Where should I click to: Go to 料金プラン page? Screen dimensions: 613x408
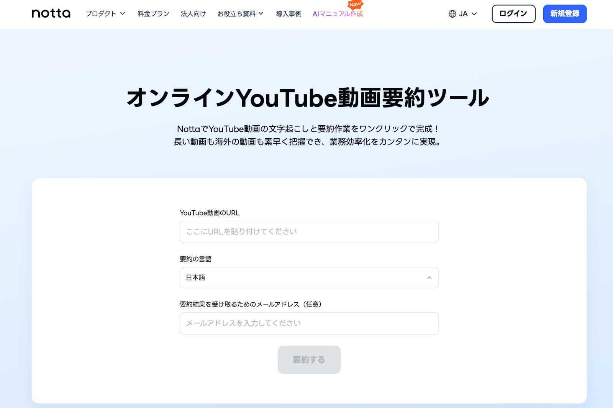pyautogui.click(x=153, y=14)
